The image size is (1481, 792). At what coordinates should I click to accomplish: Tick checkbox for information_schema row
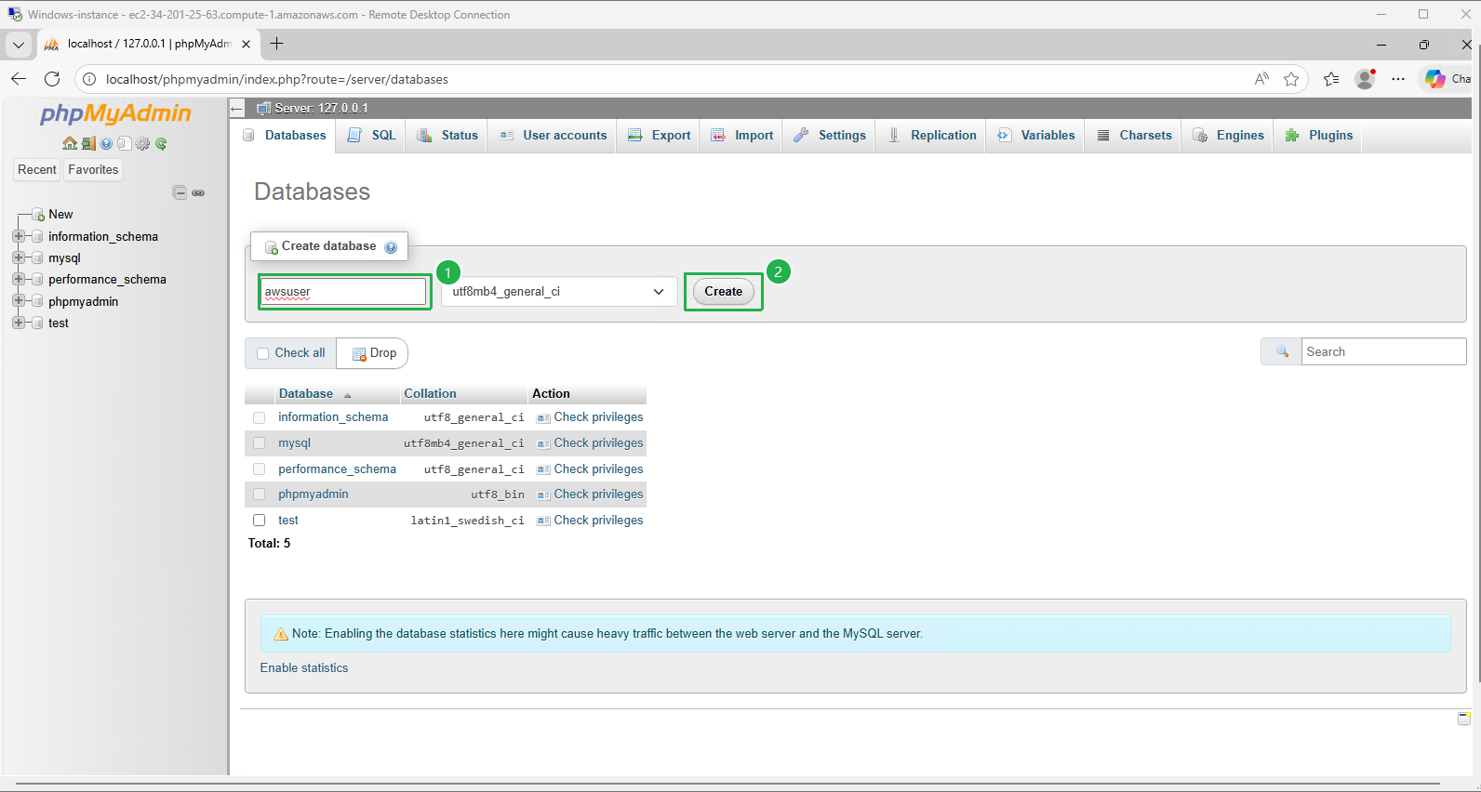coord(259,418)
